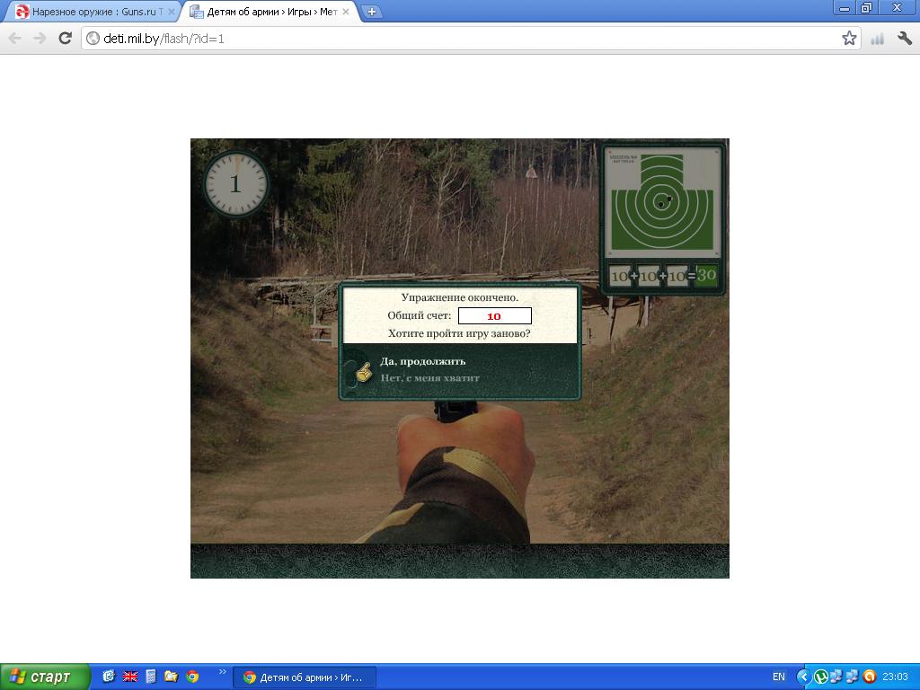This screenshot has width=920, height=690.
Task: Click the green total score box 30
Action: pos(708,275)
